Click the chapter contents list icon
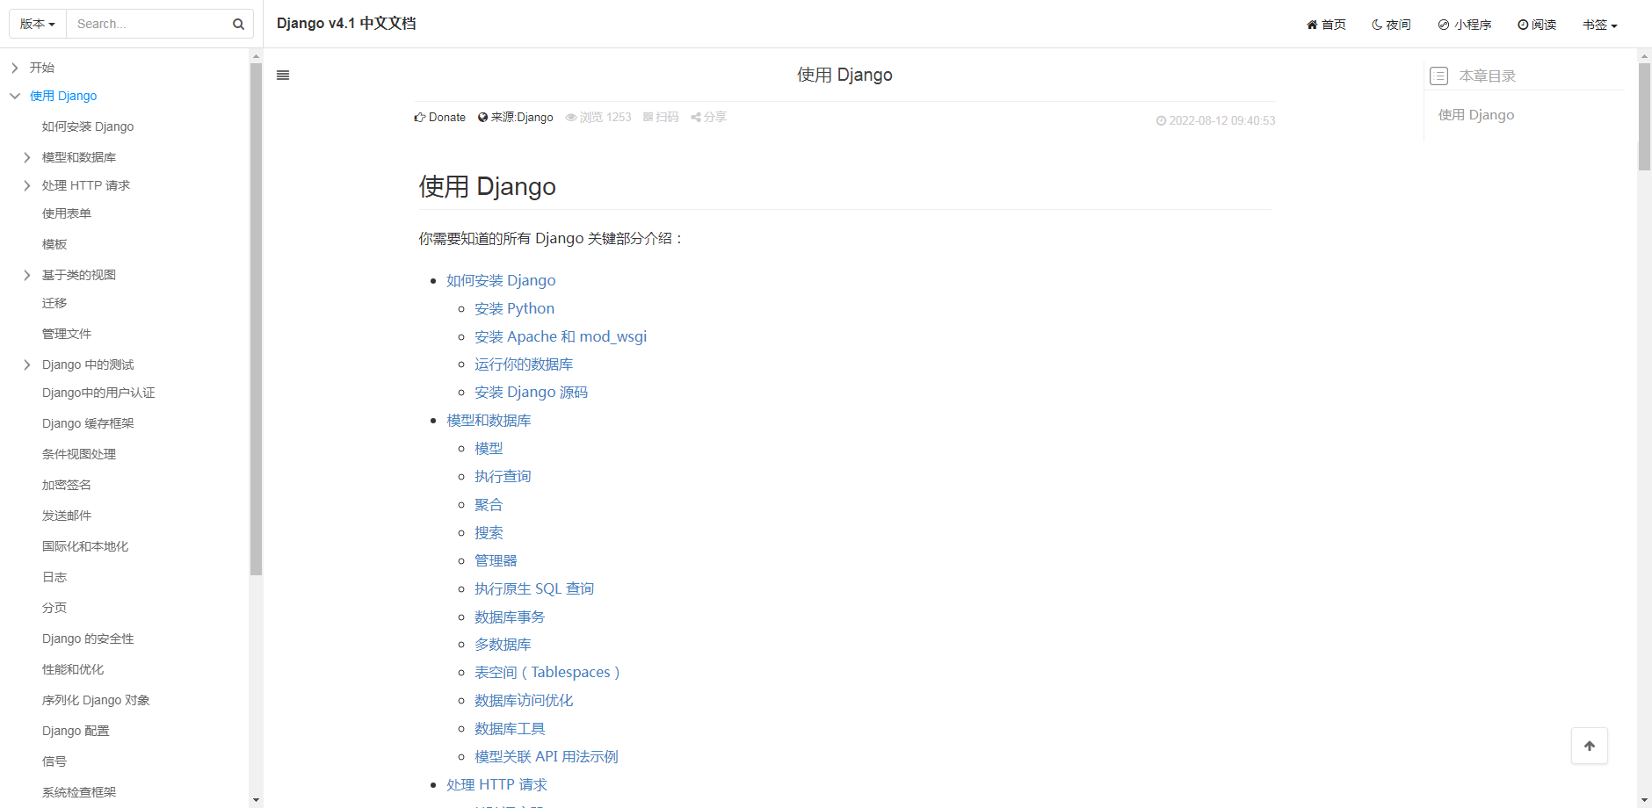This screenshot has width=1652, height=808. pyautogui.click(x=1438, y=76)
